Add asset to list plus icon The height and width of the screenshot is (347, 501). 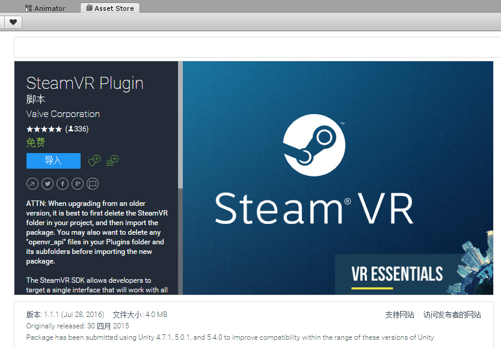(x=112, y=160)
